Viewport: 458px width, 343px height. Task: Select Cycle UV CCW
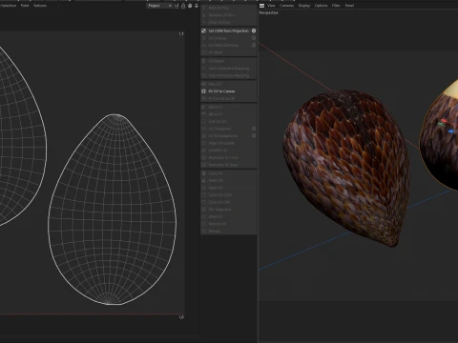point(228,195)
